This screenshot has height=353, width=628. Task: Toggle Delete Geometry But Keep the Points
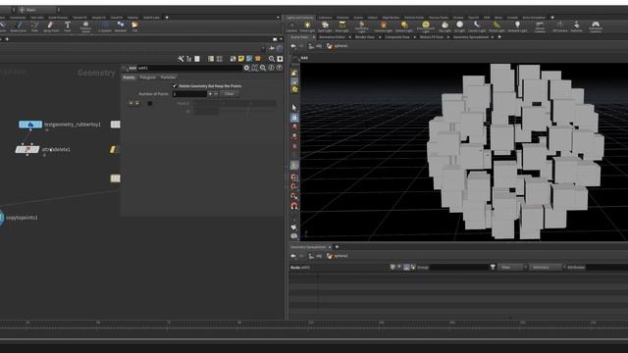[175, 86]
